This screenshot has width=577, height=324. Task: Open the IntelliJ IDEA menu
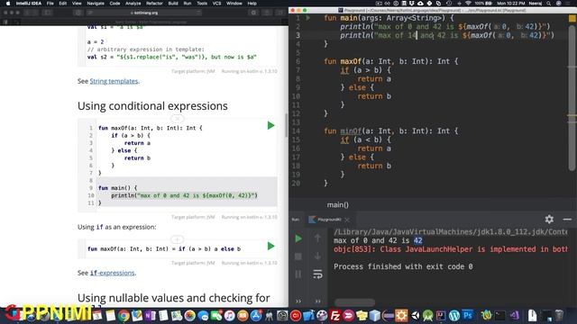point(29,4)
